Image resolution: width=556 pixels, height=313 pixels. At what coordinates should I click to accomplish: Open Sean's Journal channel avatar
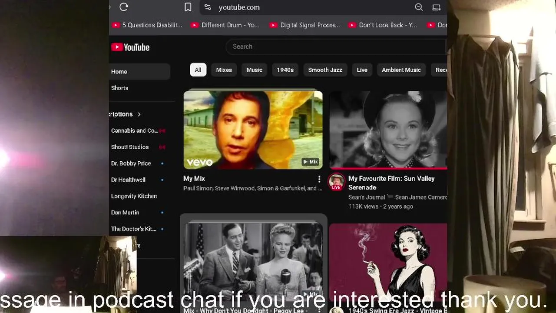point(337,182)
